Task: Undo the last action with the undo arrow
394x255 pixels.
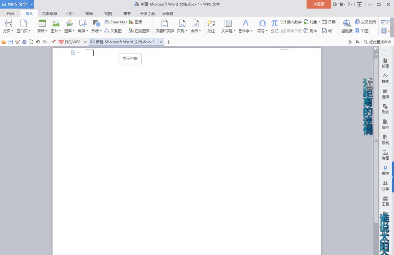Action: 38,42
